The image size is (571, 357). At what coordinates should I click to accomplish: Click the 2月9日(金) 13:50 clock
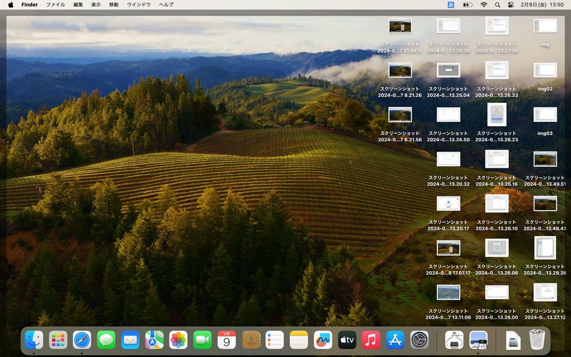[542, 5]
